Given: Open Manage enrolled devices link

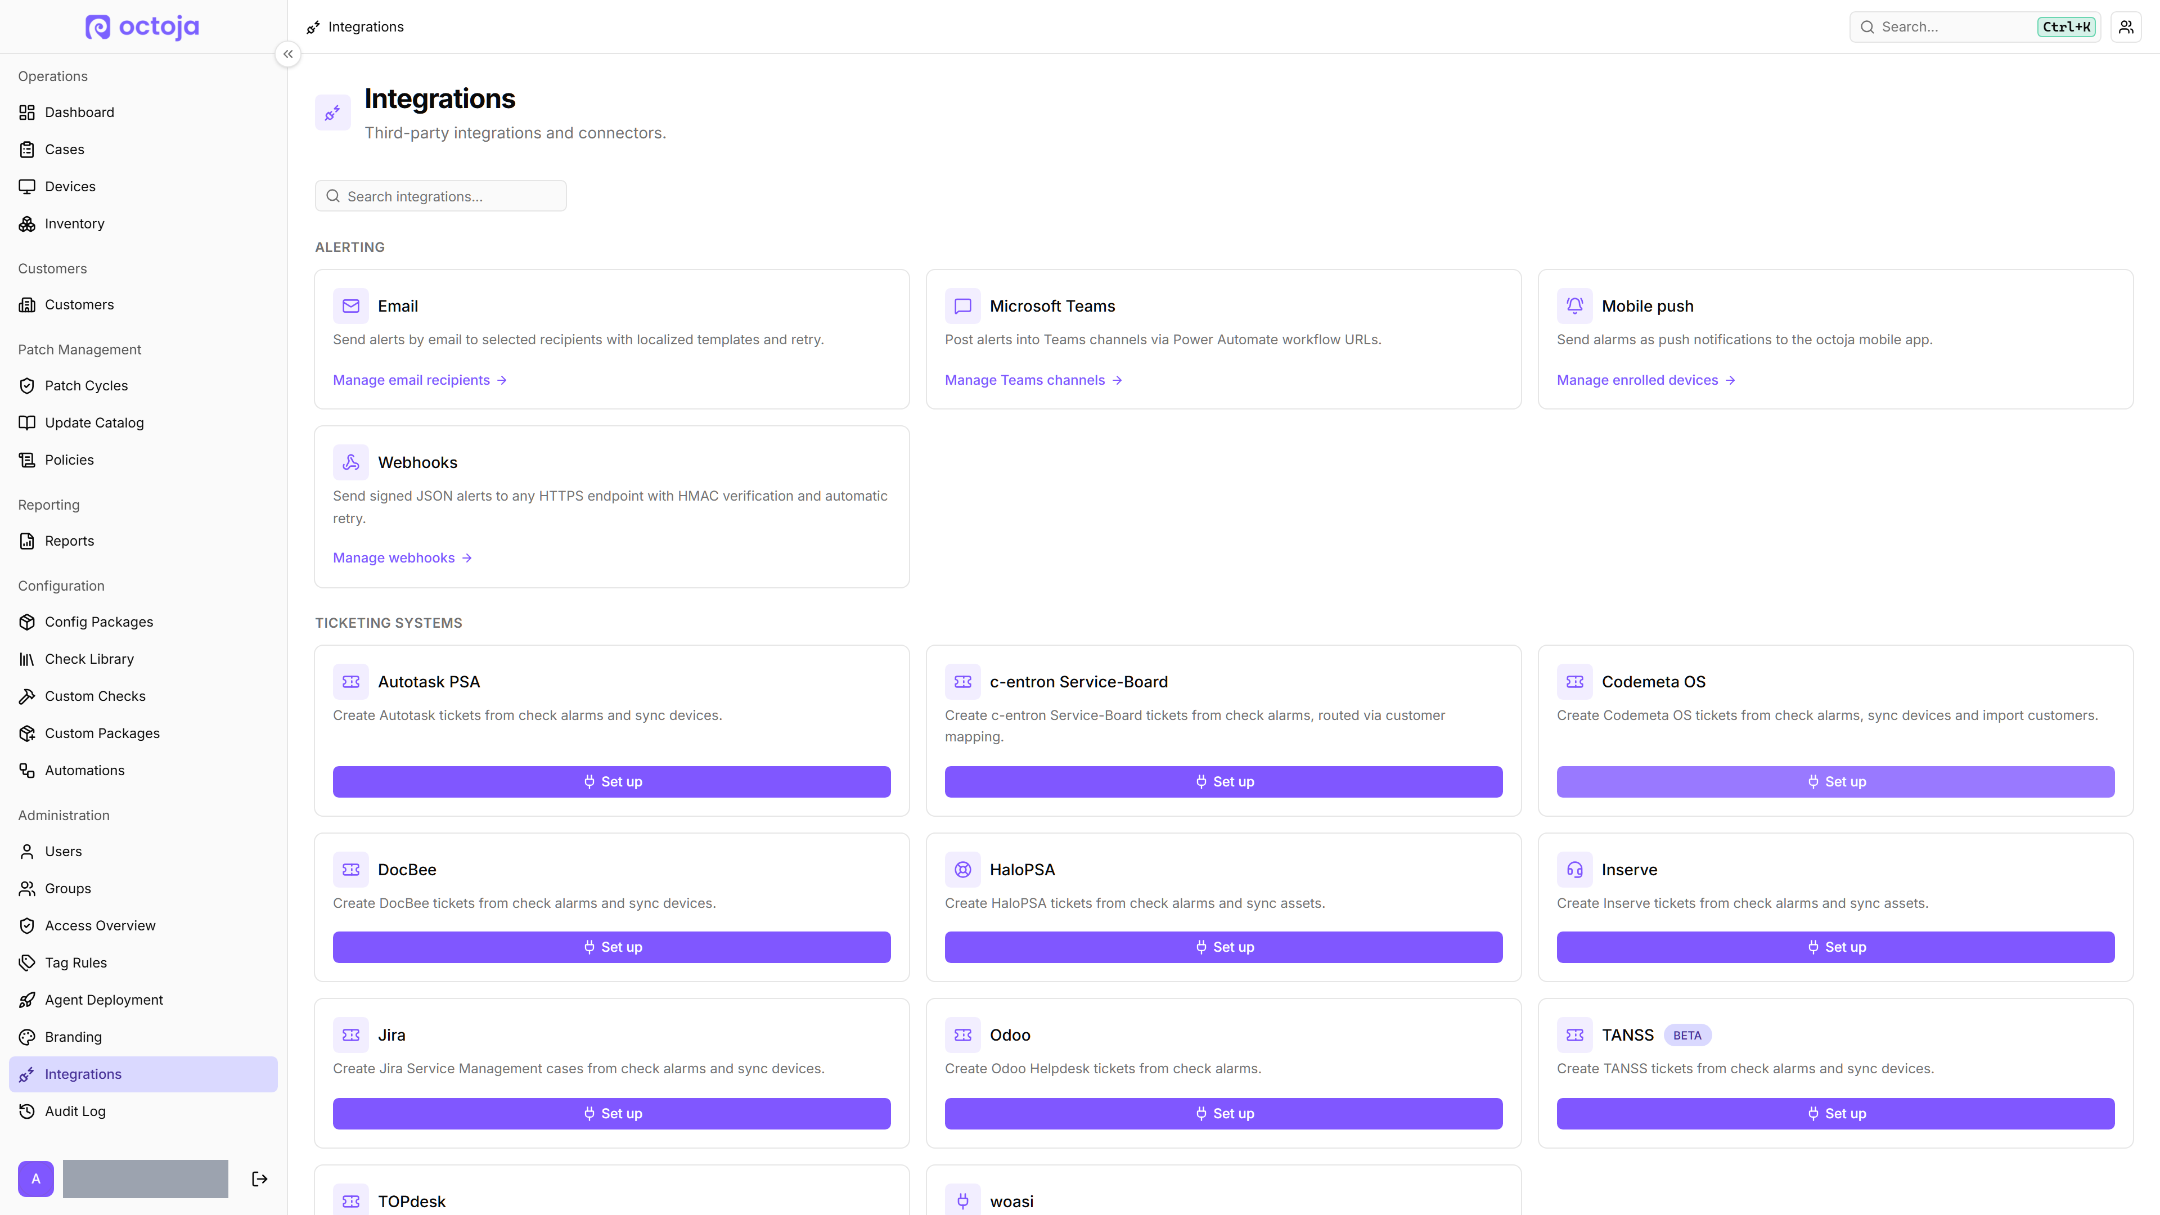Looking at the screenshot, I should [1646, 380].
